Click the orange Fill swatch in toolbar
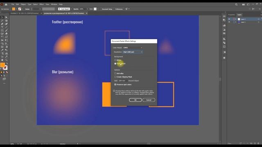262x147 pixels. click(2, 65)
